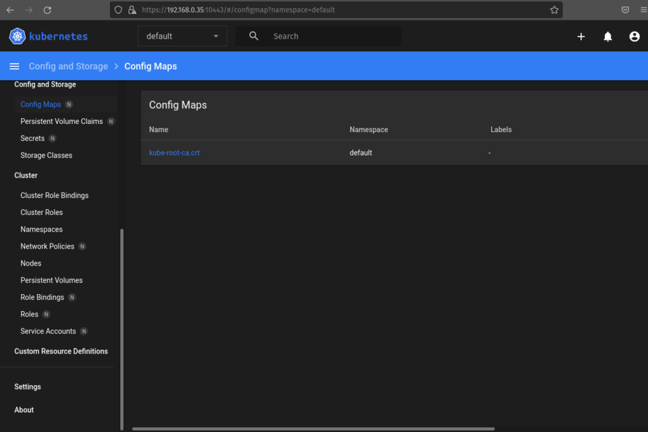Click the Config and Storage sidebar heading
The image size is (648, 432).
[x=45, y=84]
